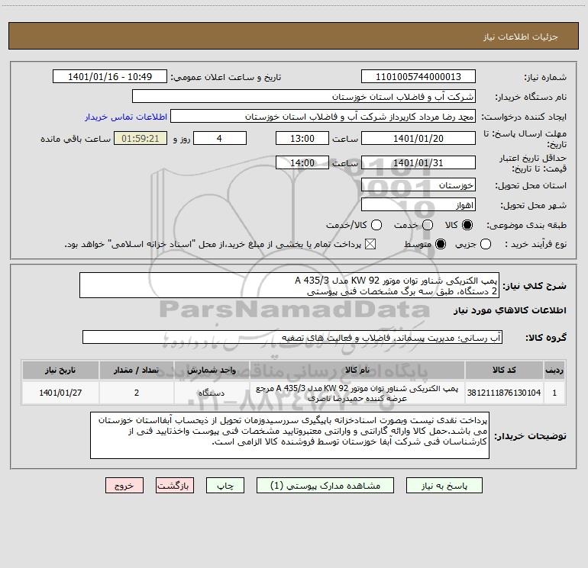Click the بازگشت back button
The width and height of the screenshot is (588, 568).
175,485
